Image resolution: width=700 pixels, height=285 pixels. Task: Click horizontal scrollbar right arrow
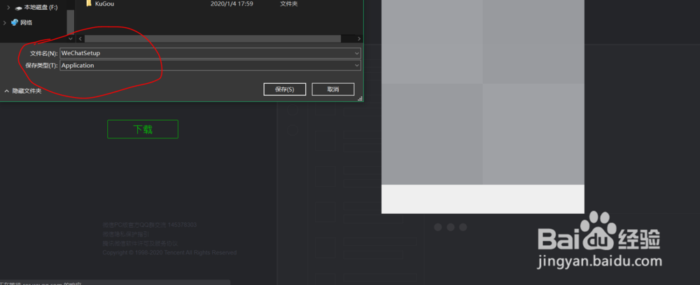[359, 39]
